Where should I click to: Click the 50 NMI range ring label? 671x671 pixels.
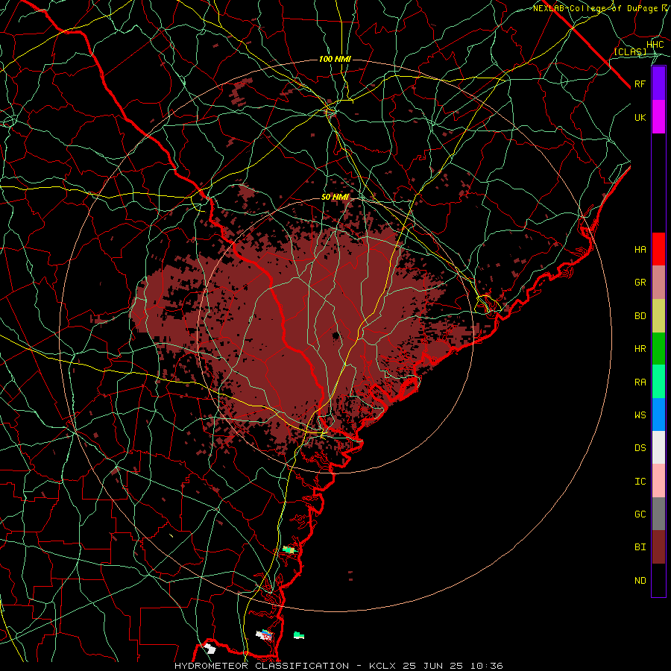[335, 198]
